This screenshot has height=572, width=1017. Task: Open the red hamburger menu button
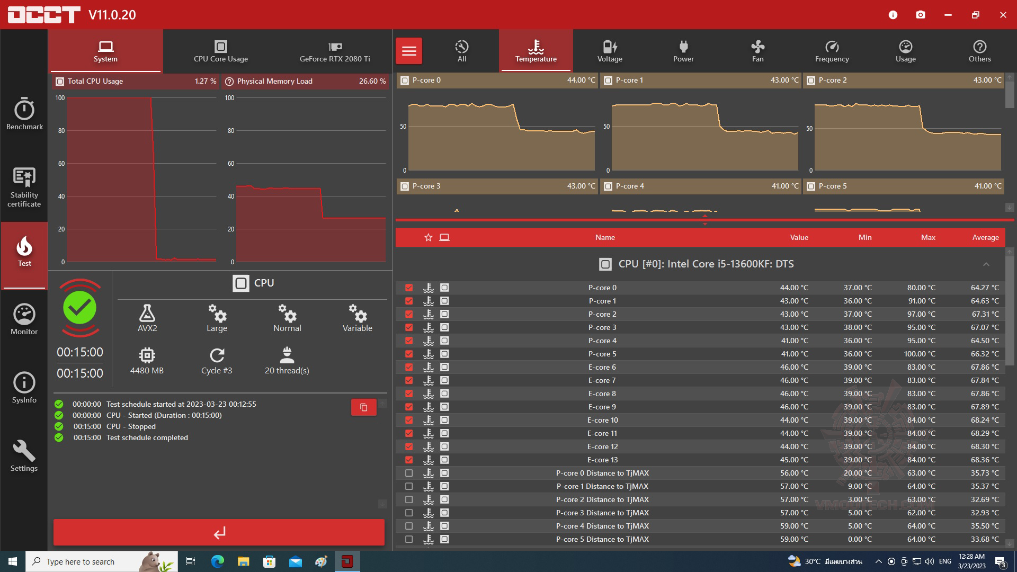tap(409, 51)
